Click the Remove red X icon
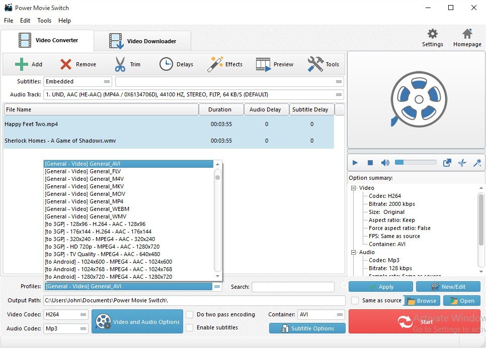The width and height of the screenshot is (486, 348). [66, 64]
